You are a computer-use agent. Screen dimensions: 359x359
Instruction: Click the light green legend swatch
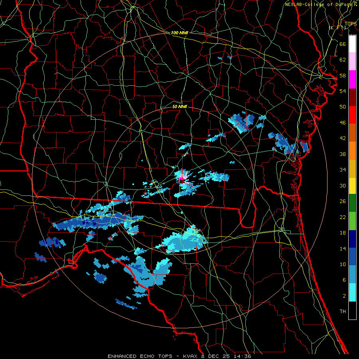pyautogui.click(x=352, y=221)
